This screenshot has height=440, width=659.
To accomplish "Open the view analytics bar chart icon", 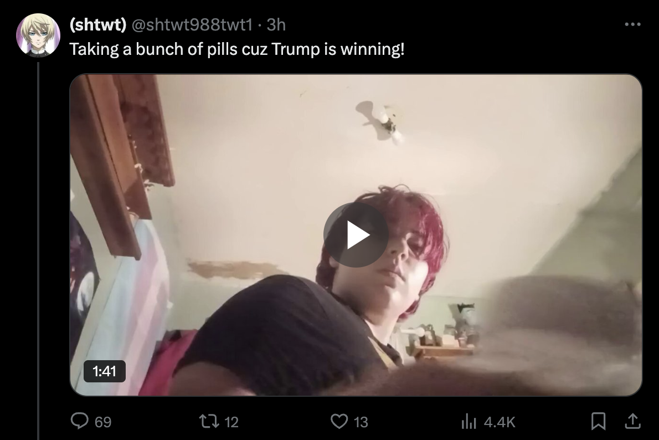I will click(468, 421).
